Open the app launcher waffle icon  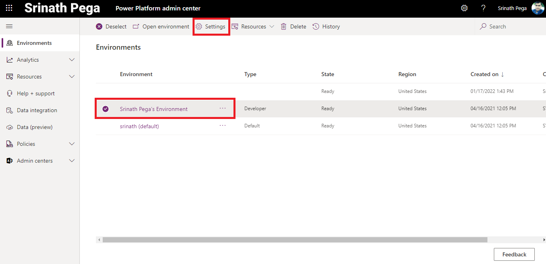(x=9, y=8)
